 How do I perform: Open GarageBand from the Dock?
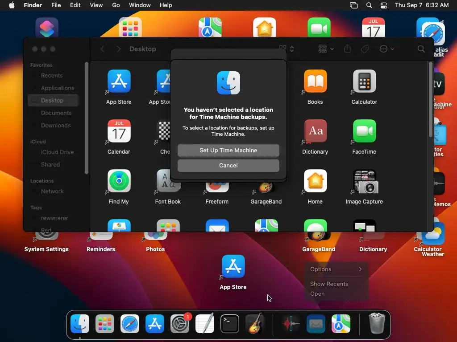pyautogui.click(x=255, y=324)
